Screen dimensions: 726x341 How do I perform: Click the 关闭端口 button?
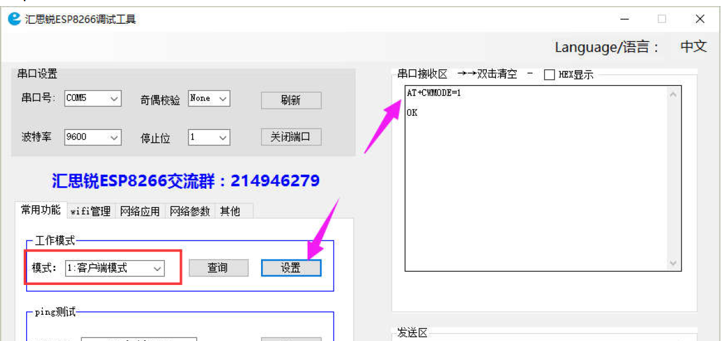coord(291,137)
